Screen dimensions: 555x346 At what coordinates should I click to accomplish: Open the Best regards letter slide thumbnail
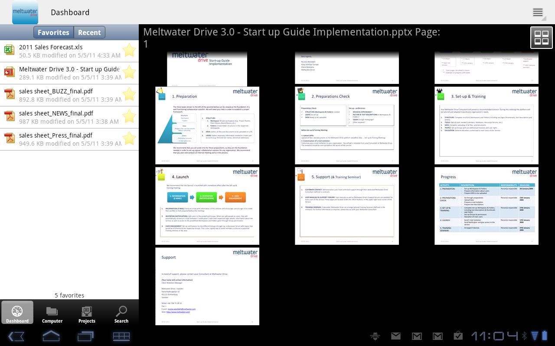tap(347, 67)
